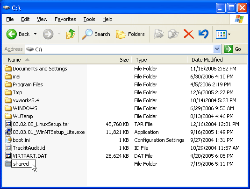250x189 pixels.
Task: Open the Favorites menu
Action: click(x=65, y=19)
